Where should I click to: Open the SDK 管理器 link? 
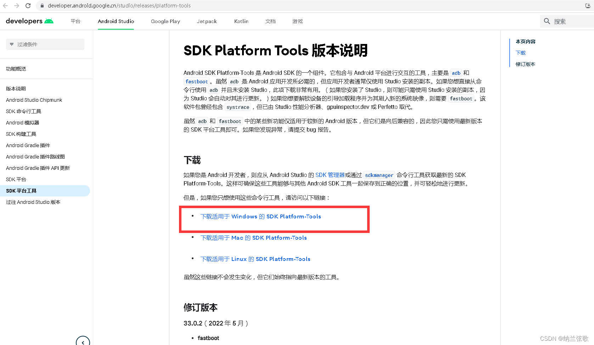pos(330,174)
